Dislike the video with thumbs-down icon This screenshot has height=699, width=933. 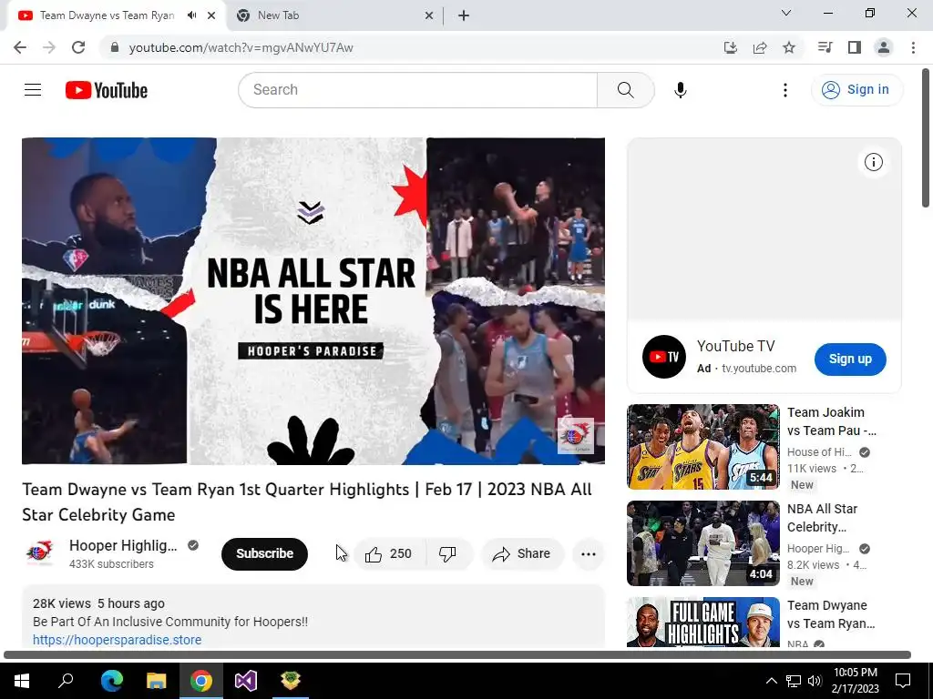[x=447, y=554]
